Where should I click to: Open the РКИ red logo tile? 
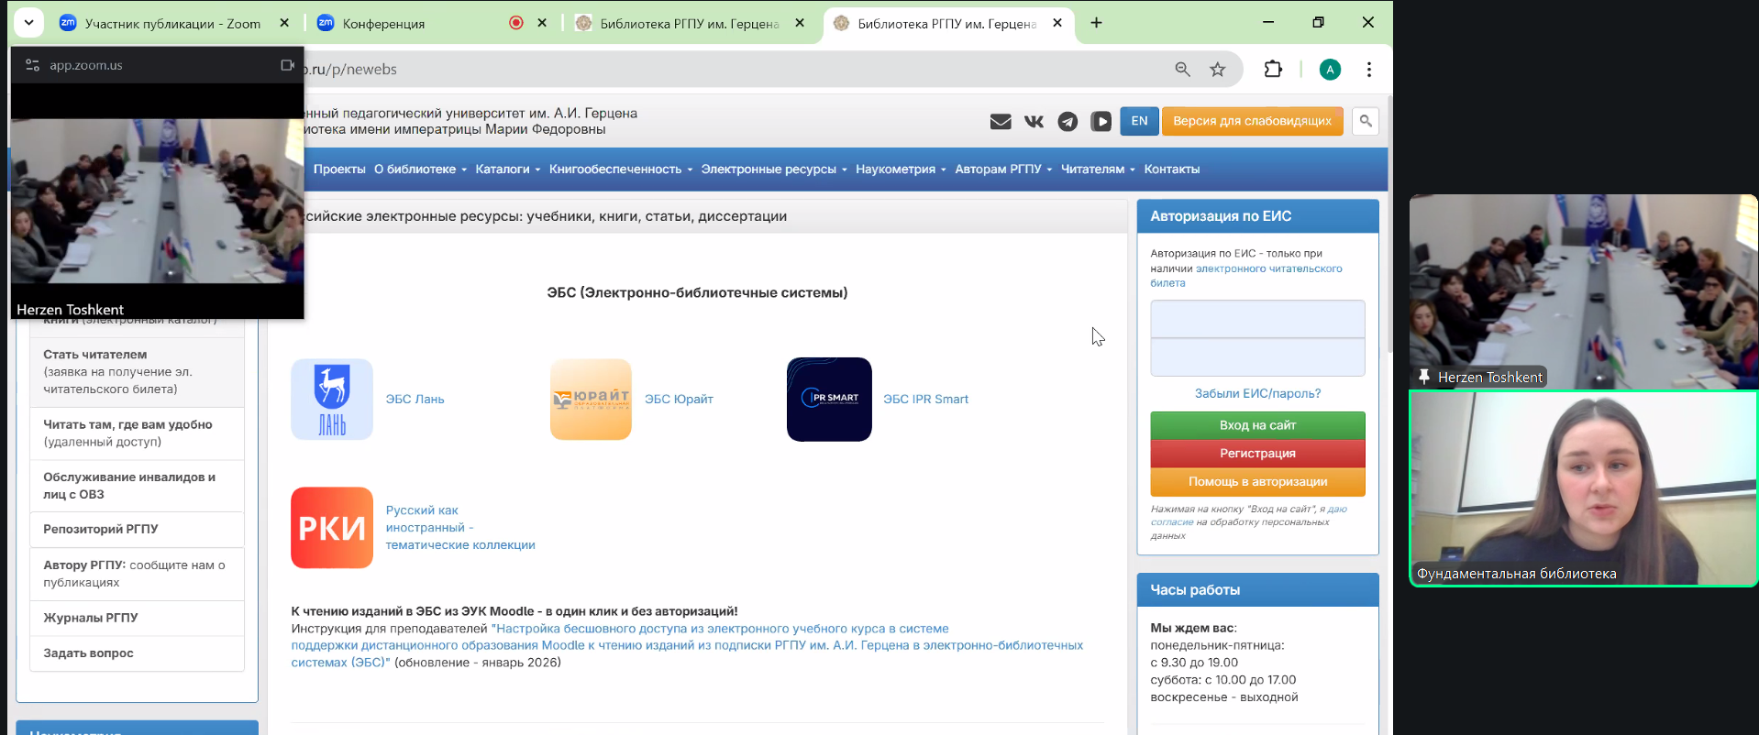[x=332, y=528]
